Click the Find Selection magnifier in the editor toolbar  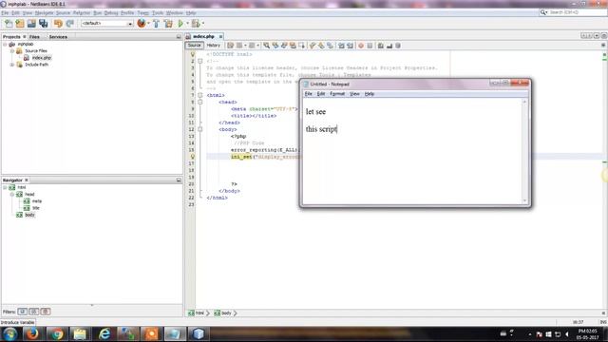click(x=266, y=46)
